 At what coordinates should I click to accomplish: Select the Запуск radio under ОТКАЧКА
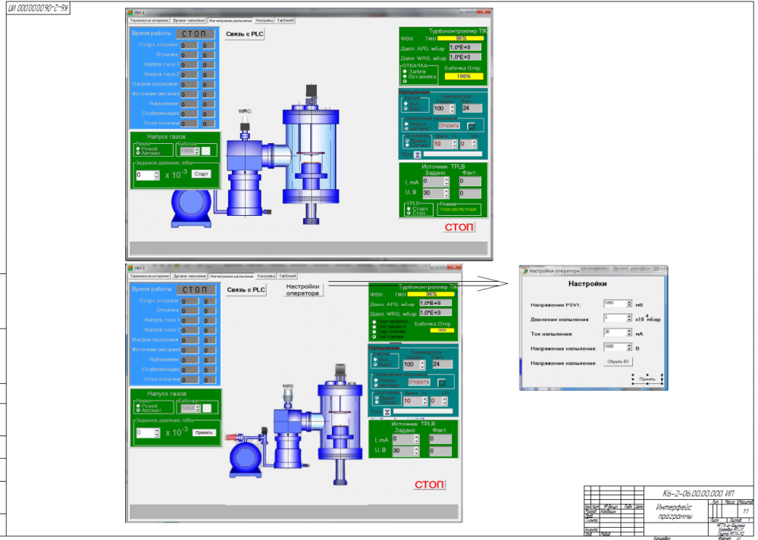pos(405,71)
